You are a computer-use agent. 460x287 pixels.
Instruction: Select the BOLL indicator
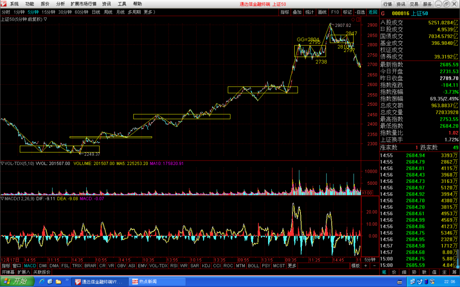(x=253, y=265)
